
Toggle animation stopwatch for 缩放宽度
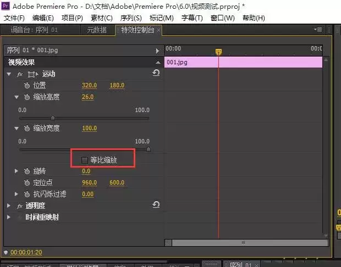tap(27, 128)
